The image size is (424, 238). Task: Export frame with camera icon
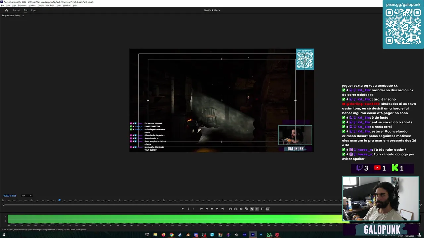[241, 209]
